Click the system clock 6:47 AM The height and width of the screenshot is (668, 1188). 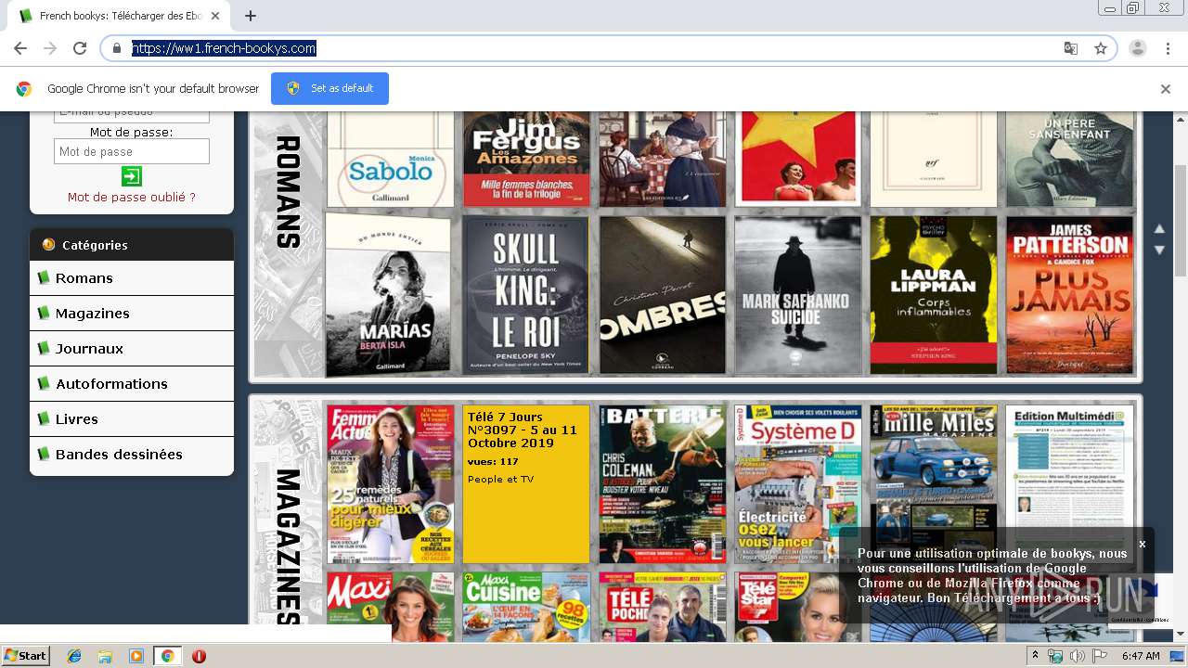[x=1141, y=656]
